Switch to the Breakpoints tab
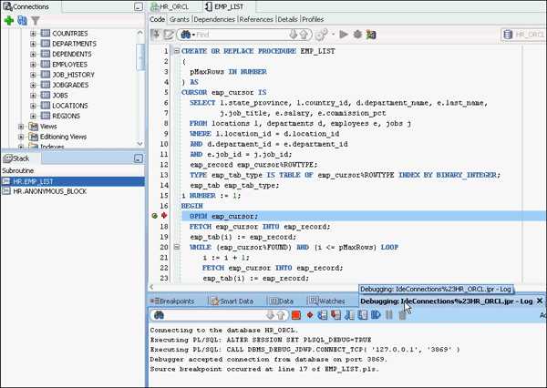547x388 pixels. pos(173,301)
